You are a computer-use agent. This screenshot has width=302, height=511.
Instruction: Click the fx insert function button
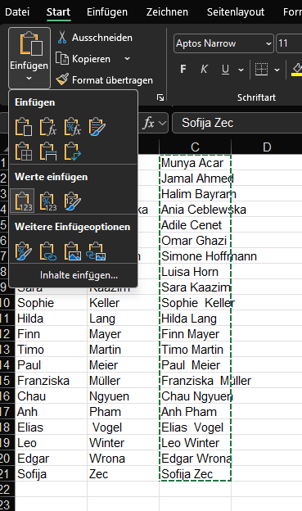(x=149, y=123)
